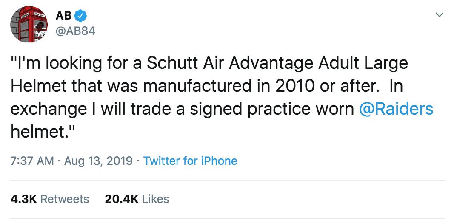Open the tweet options chevron menu
457x220 pixels.
[440, 16]
